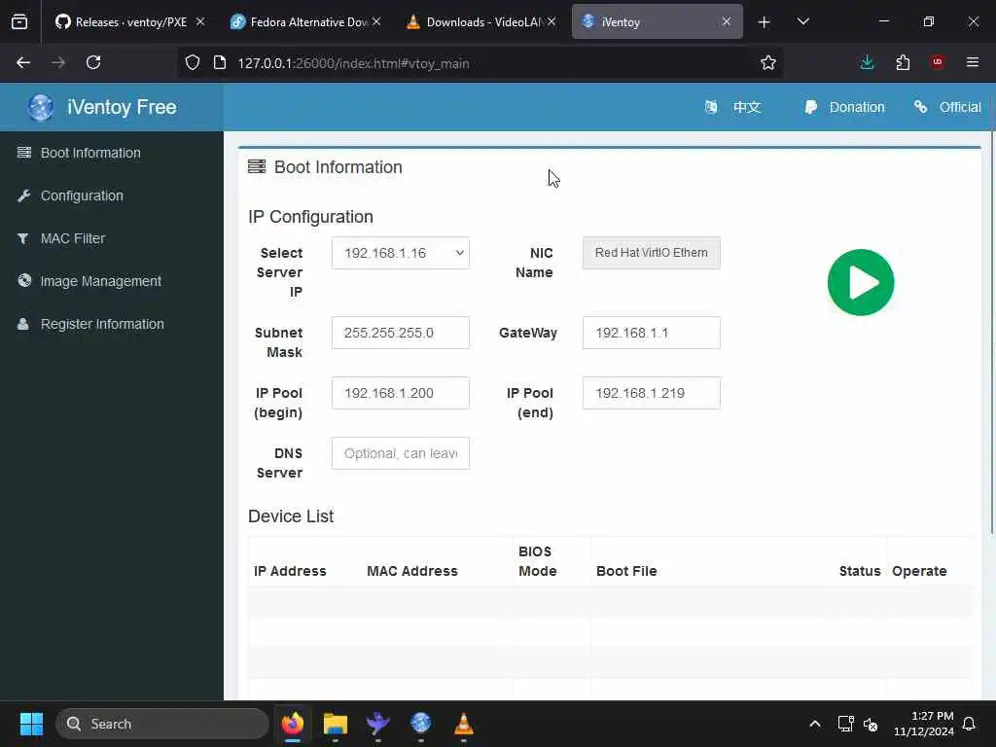Viewport: 996px width, 747px height.
Task: Open File Explorer from the taskbar
Action: (336, 724)
